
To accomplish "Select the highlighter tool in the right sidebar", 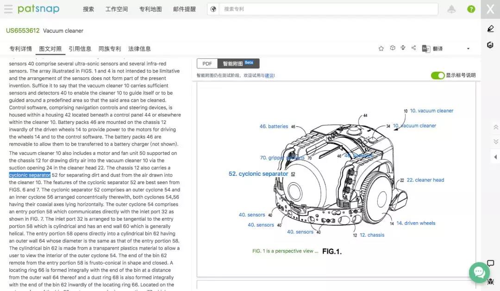I will point(490,29).
